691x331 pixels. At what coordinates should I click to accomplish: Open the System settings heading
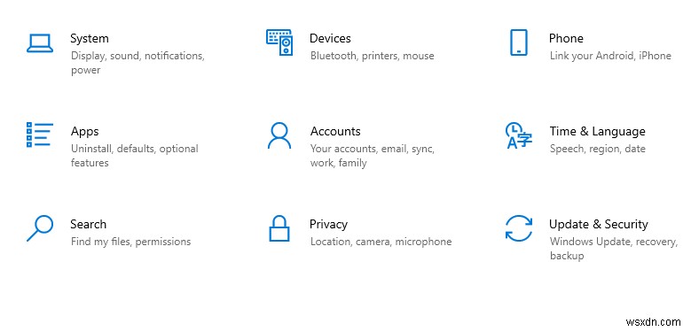tap(90, 38)
